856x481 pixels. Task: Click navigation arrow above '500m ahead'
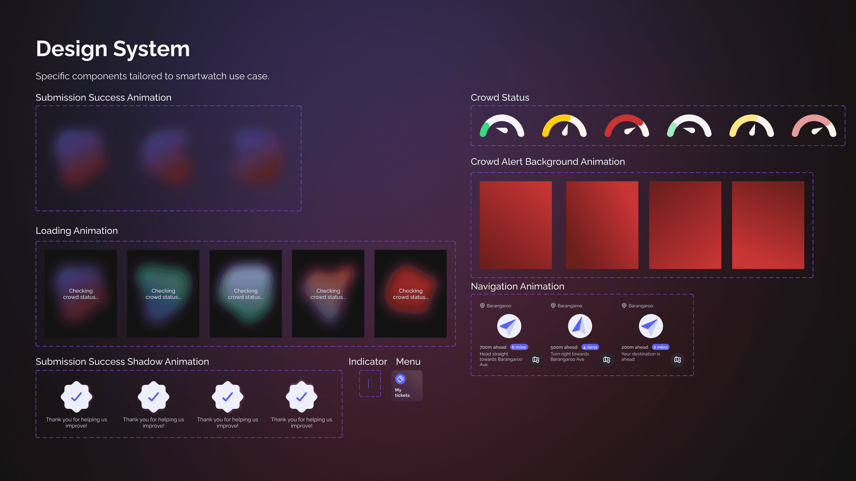click(x=580, y=326)
